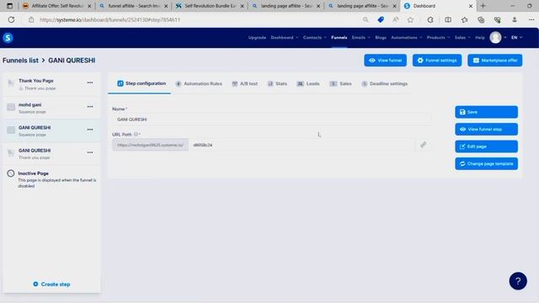Click the search magnifier in address bar
This screenshot has height=303, width=539.
pyautogui.click(x=366, y=19)
